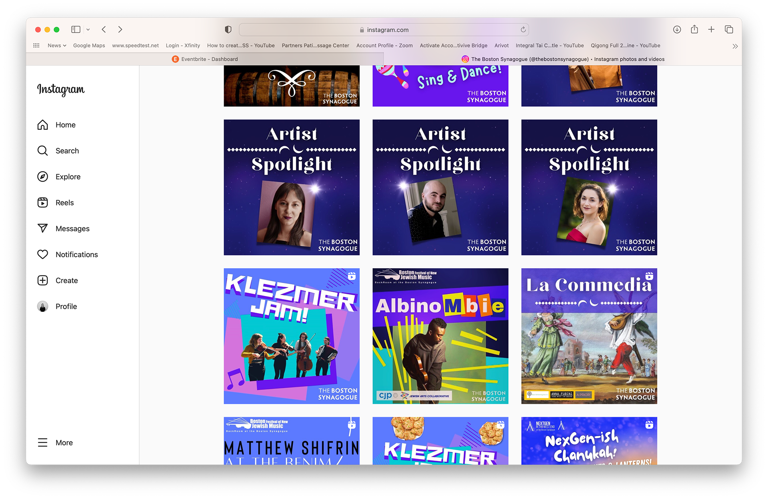Open Activate Acco...tivive Bridge bookmark
This screenshot has height=499, width=768.
(x=454, y=46)
